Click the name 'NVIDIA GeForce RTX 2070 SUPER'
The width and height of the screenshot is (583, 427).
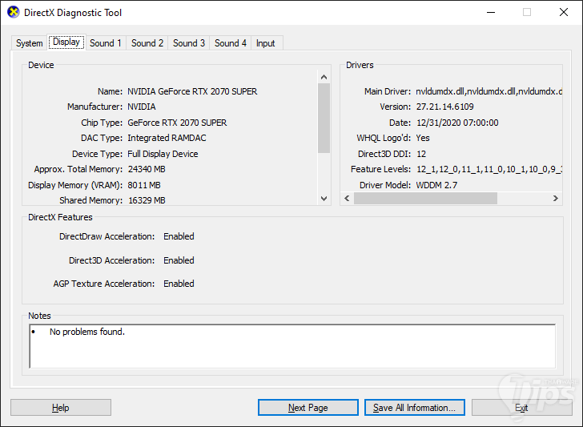(192, 91)
